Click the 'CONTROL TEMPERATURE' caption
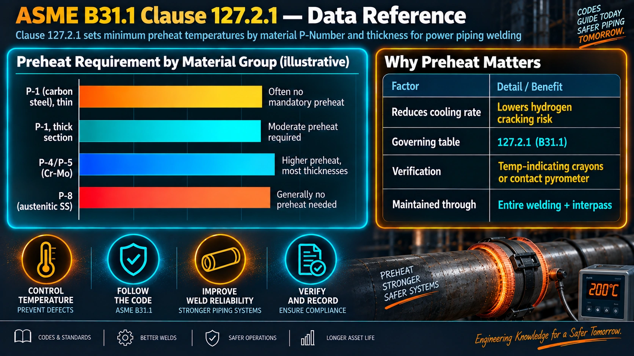Image resolution: width=634 pixels, height=356 pixels. pyautogui.click(x=46, y=295)
